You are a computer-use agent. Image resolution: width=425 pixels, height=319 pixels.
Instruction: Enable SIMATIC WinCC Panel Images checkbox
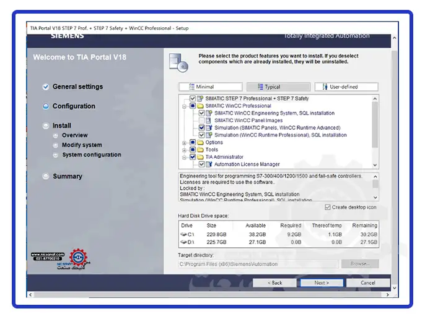point(202,121)
